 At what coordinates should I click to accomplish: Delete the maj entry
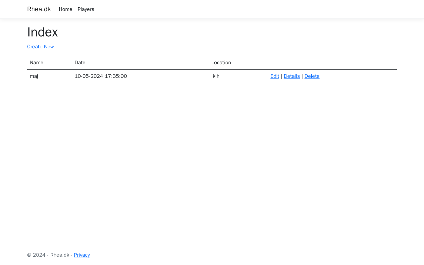pos(312,76)
